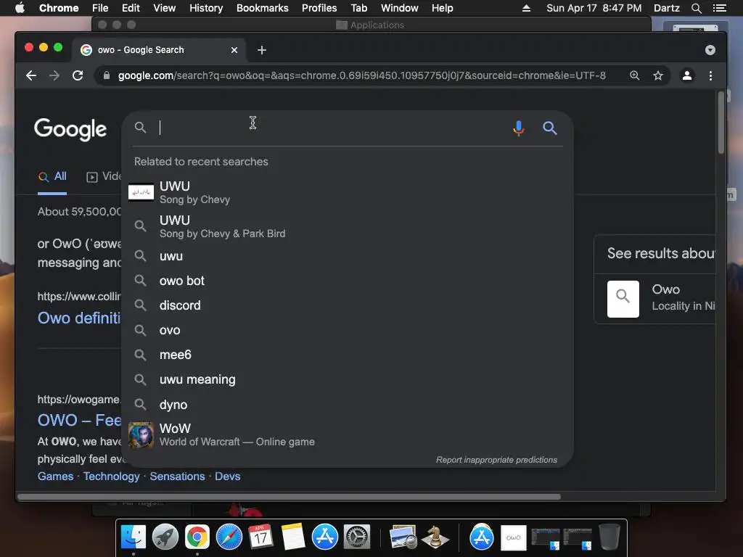The height and width of the screenshot is (557, 743).
Task: Open the History menu
Action: [206, 8]
